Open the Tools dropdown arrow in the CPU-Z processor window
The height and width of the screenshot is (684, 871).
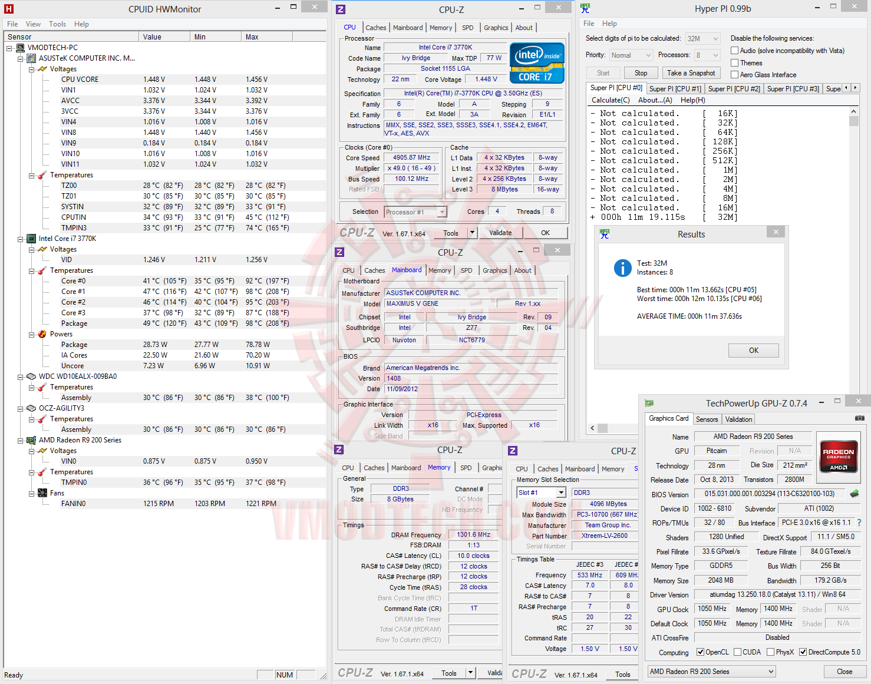pos(472,233)
